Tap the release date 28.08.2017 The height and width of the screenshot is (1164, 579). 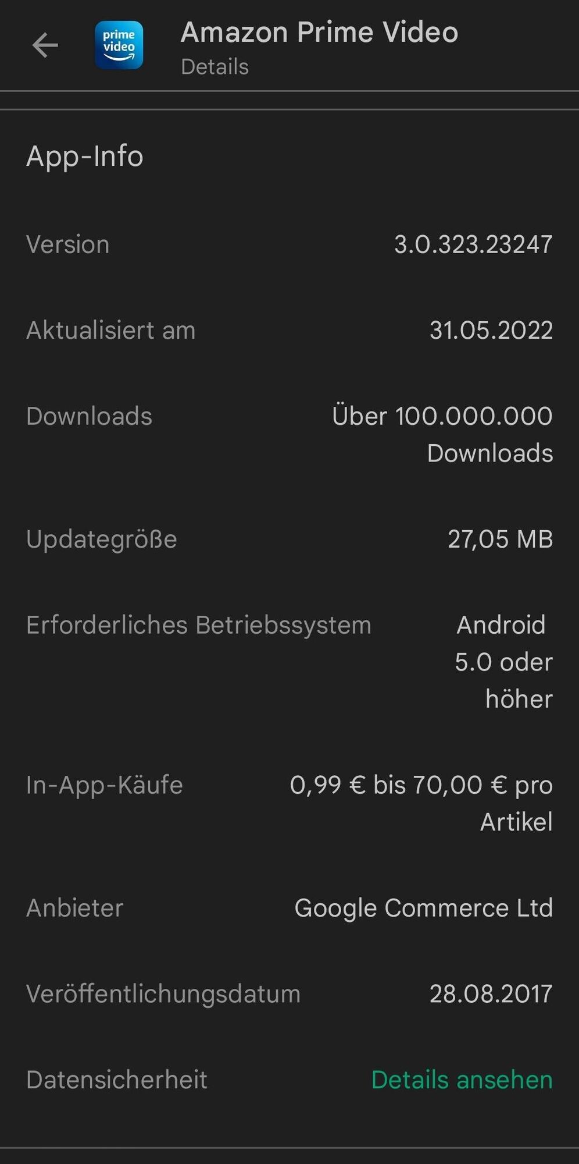click(x=491, y=994)
